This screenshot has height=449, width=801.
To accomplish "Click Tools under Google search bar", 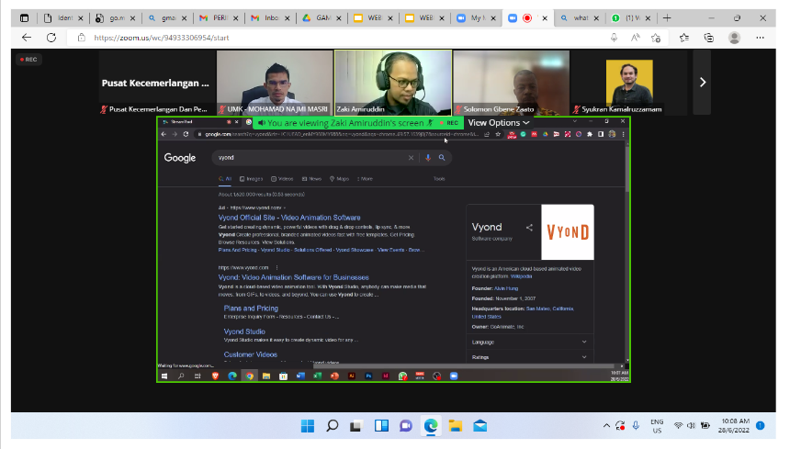I will 439,179.
